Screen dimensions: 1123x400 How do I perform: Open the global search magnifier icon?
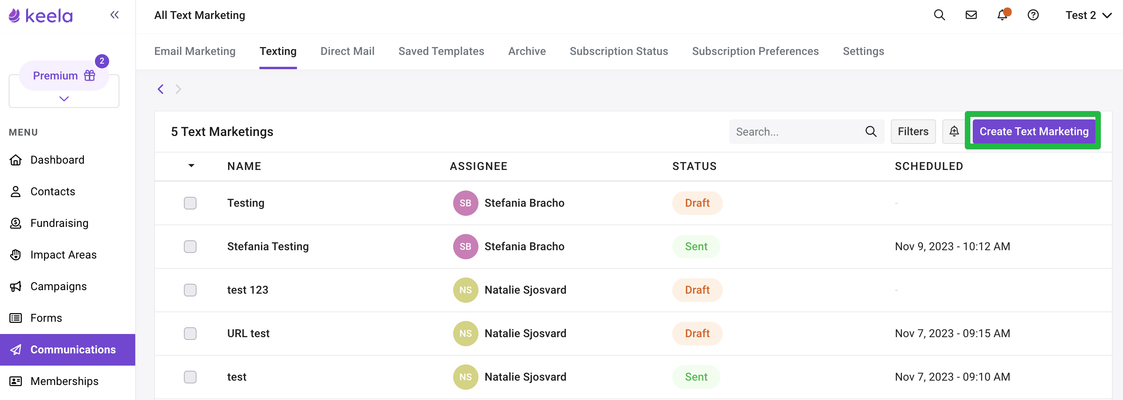click(x=939, y=15)
